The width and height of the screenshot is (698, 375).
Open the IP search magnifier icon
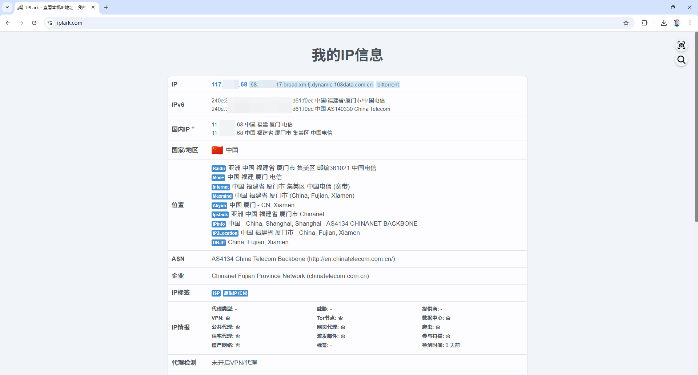pos(681,60)
